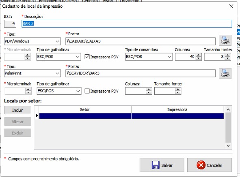
Task: Click the scroll down arrow of sector grid
Action: (x=228, y=146)
